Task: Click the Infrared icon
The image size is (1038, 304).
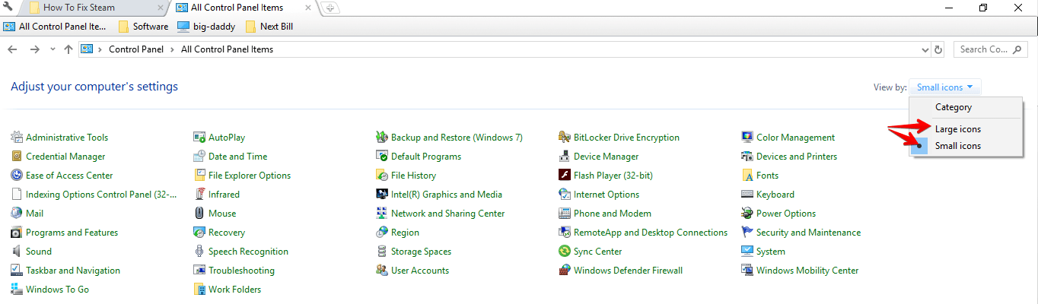Action: point(199,195)
